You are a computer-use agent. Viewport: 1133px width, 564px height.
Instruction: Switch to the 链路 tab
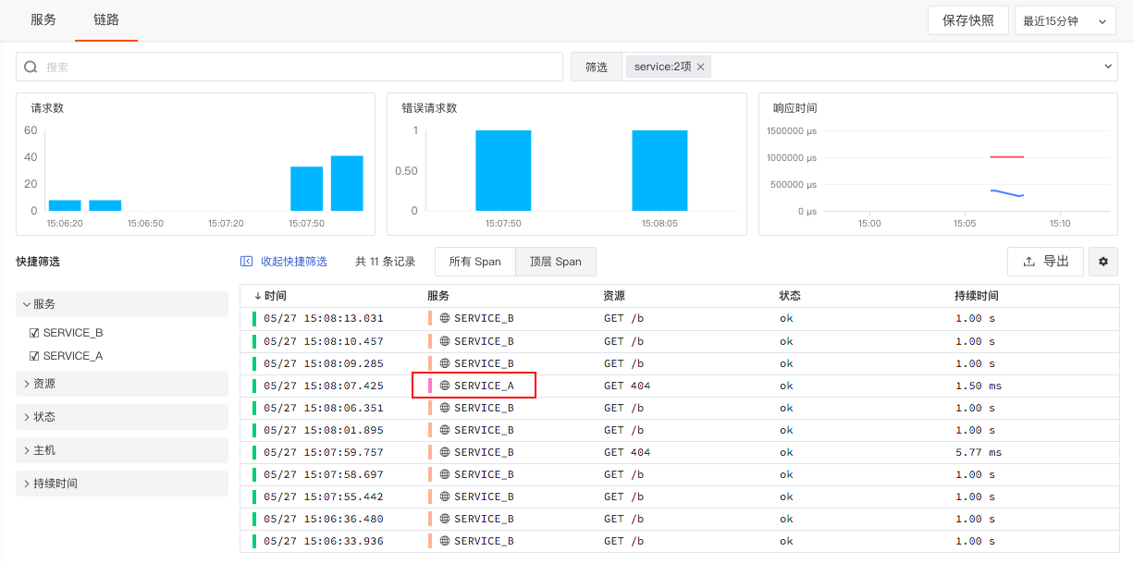pos(106,19)
